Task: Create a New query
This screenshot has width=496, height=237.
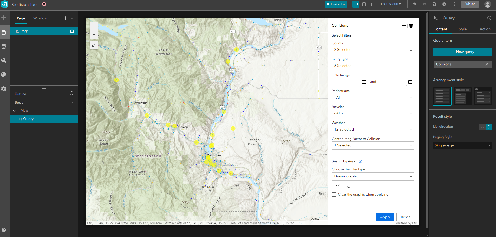Action: [x=462, y=52]
